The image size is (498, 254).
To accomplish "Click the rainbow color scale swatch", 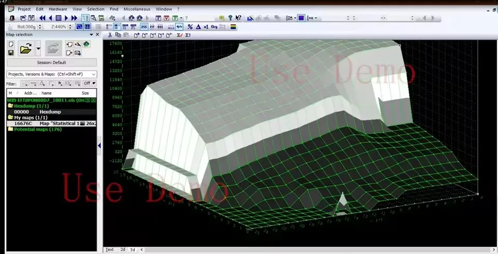I will click(233, 26).
